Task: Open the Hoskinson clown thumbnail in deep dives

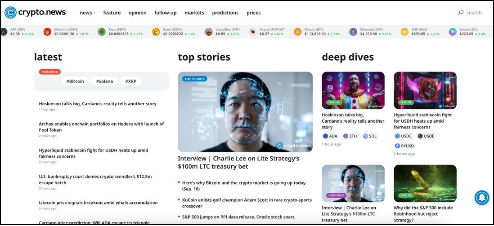Action: 353,90
